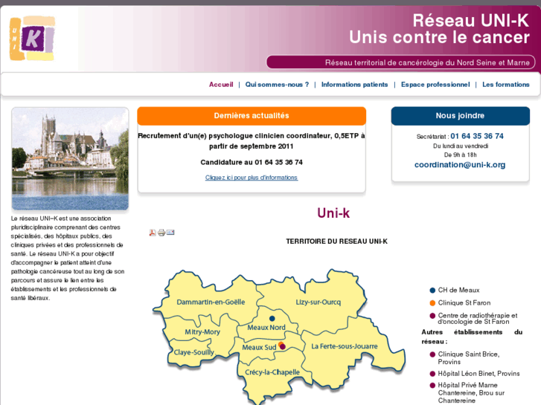Select Mitry-Mory region on map
This screenshot has width=541, height=405.
202,332
